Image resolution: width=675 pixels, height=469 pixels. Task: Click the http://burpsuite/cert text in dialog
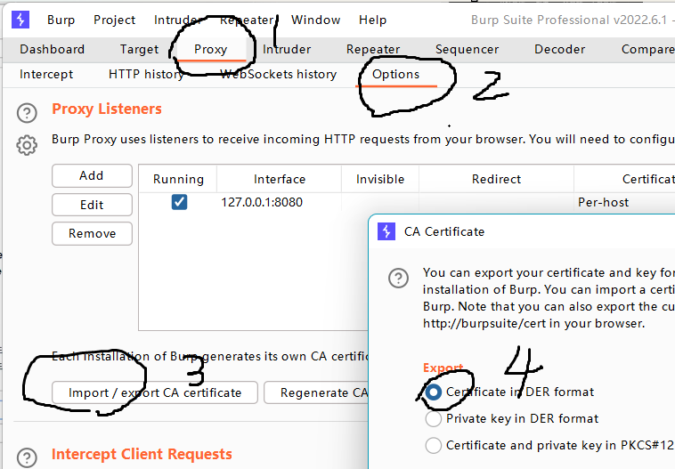click(484, 324)
